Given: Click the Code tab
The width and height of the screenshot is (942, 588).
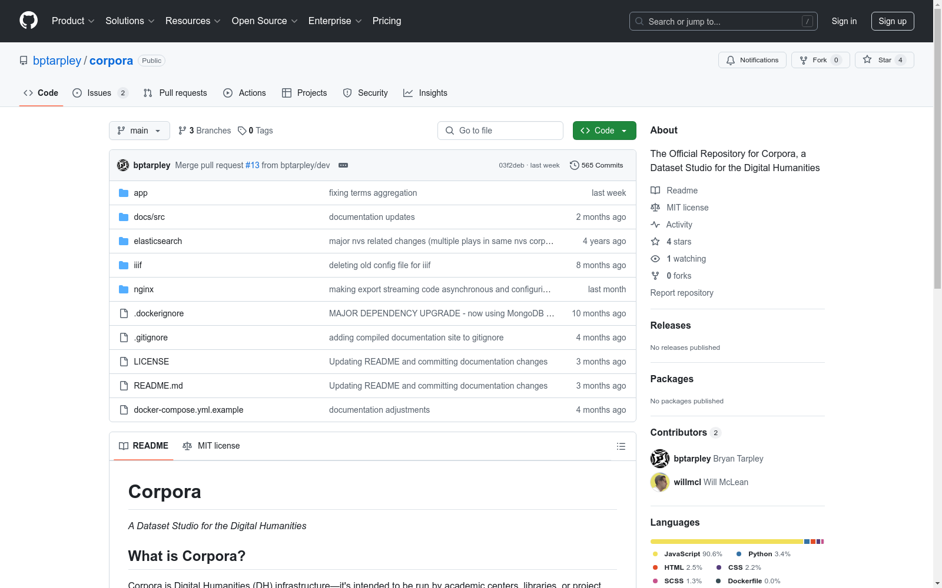Looking at the screenshot, I should tap(41, 93).
